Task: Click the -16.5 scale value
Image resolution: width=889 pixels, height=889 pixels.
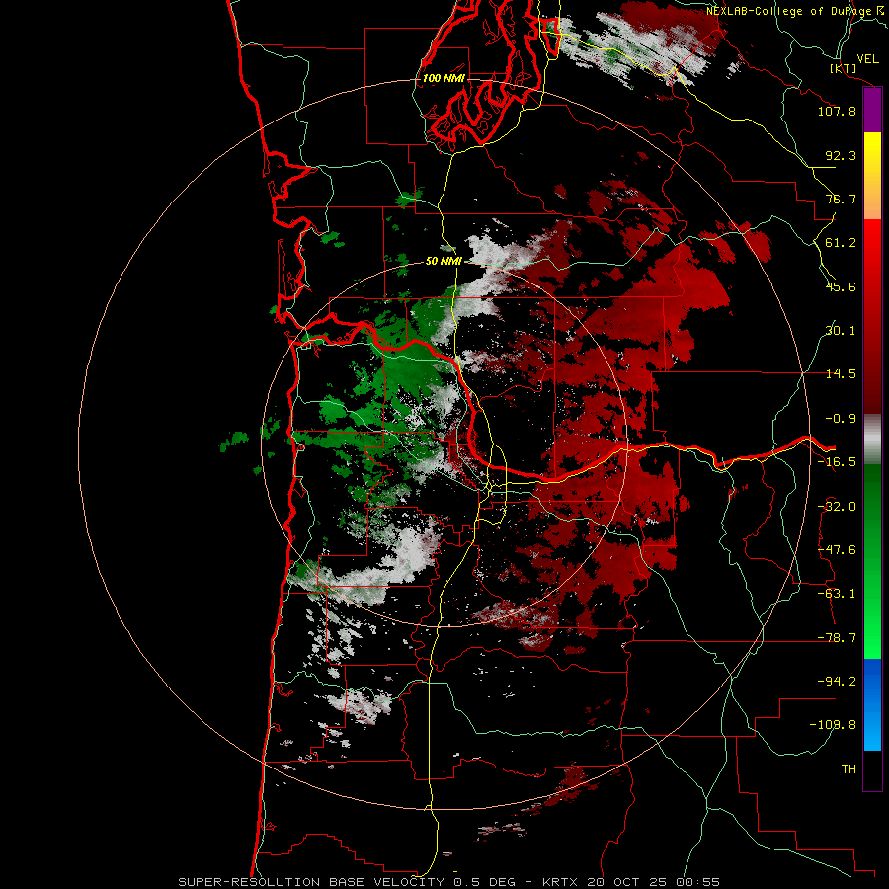Action: pos(837,462)
